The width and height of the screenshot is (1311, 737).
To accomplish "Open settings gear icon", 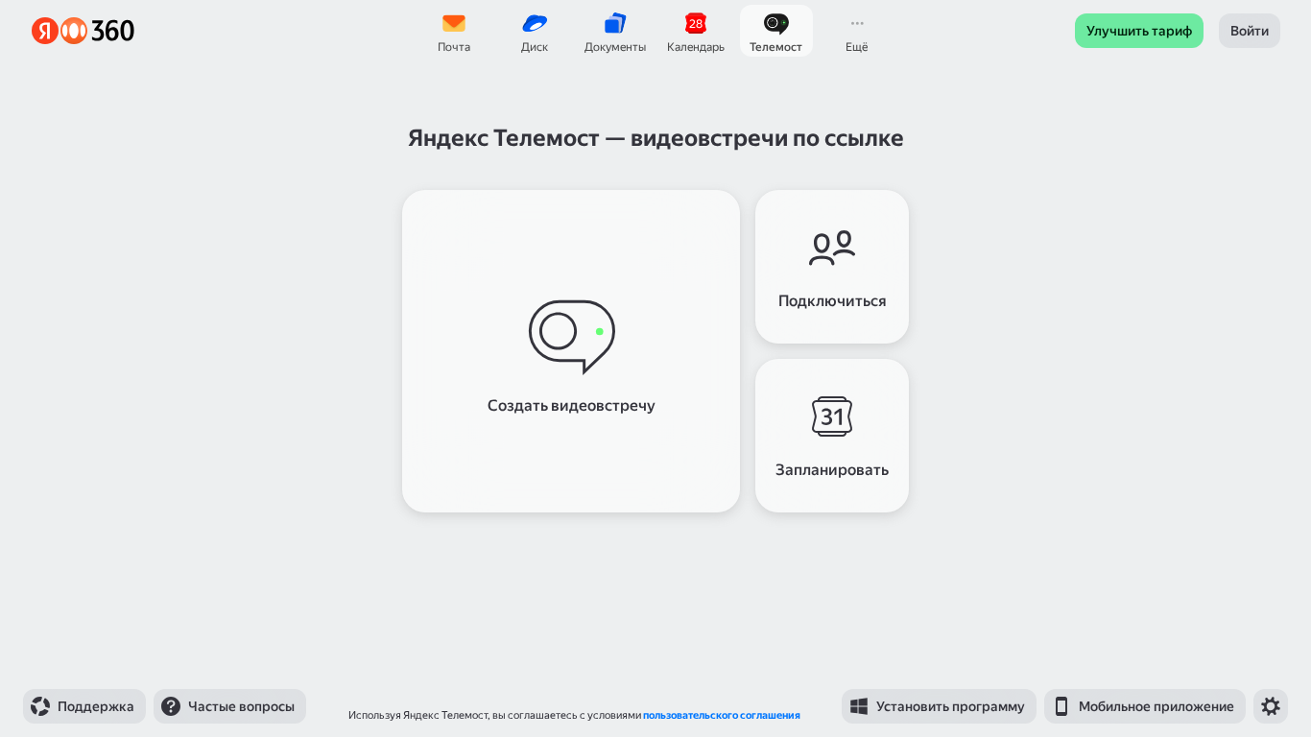I will [1271, 706].
